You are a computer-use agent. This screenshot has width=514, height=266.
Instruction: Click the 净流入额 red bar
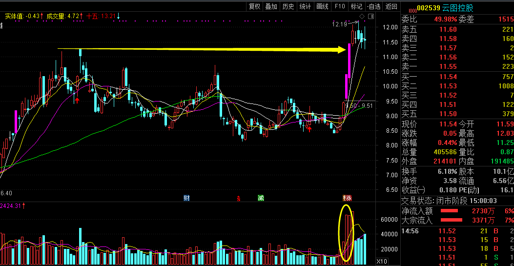(x=449, y=211)
